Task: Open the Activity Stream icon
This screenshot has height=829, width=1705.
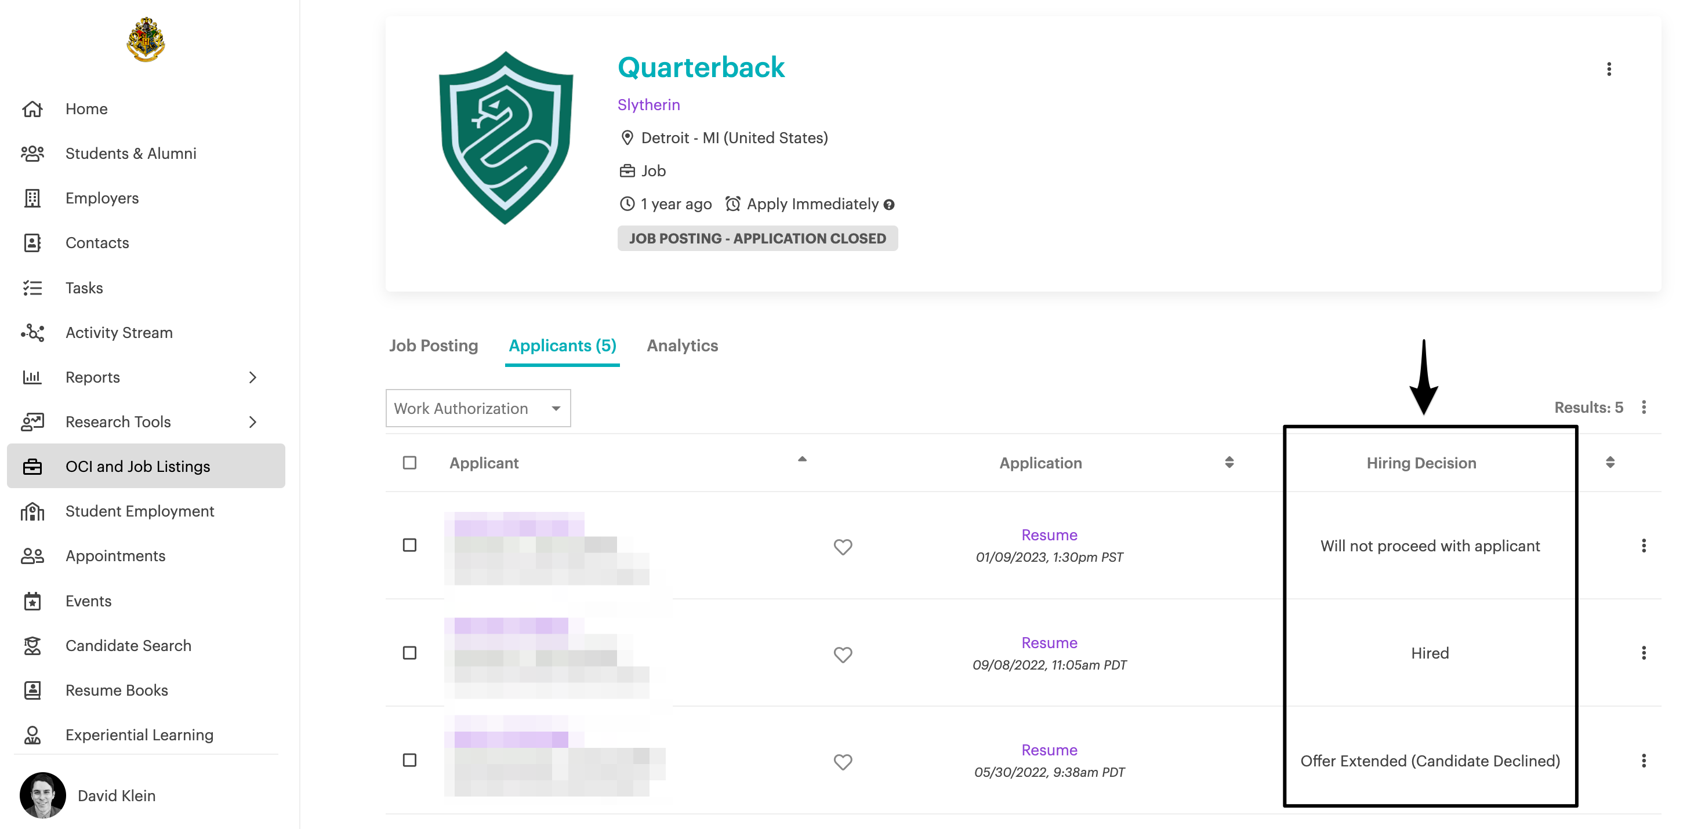Action: tap(32, 333)
